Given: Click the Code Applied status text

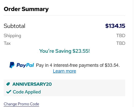Looking at the screenshot, I should [x=27, y=92].
